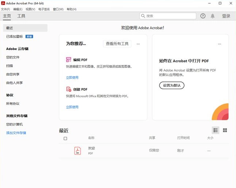
Task: Click the 添加文件存储 link
Action: (16, 133)
